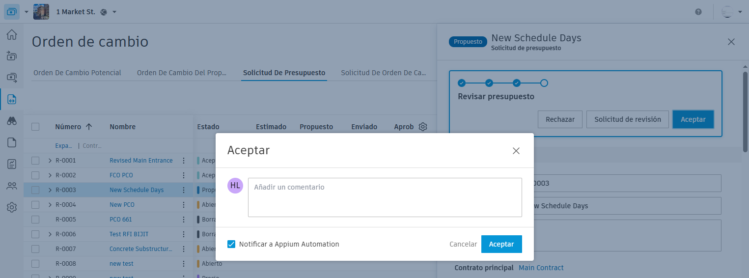The image size is (749, 278).
Task: Expand row R-0004
Action: pos(50,205)
